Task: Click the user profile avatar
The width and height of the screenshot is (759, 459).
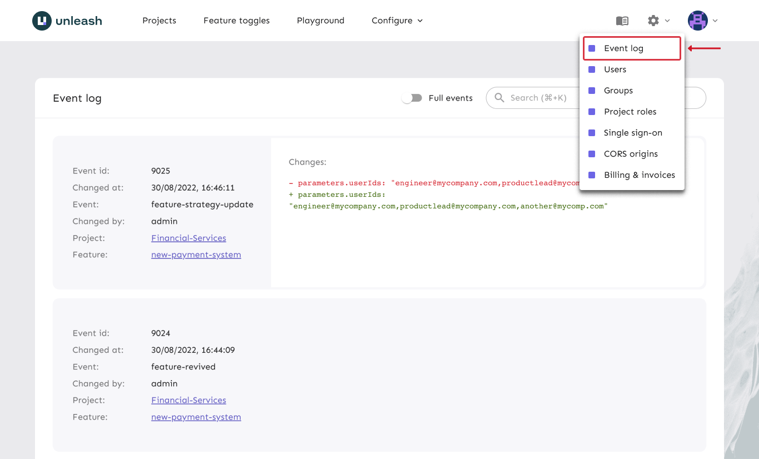Action: pyautogui.click(x=697, y=21)
